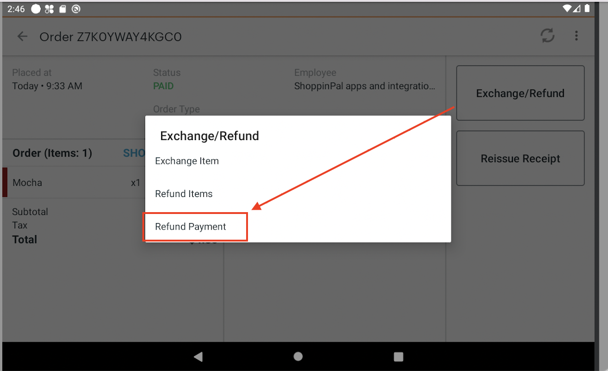Click the refresh sync icon
This screenshot has height=371, width=608.
point(547,36)
